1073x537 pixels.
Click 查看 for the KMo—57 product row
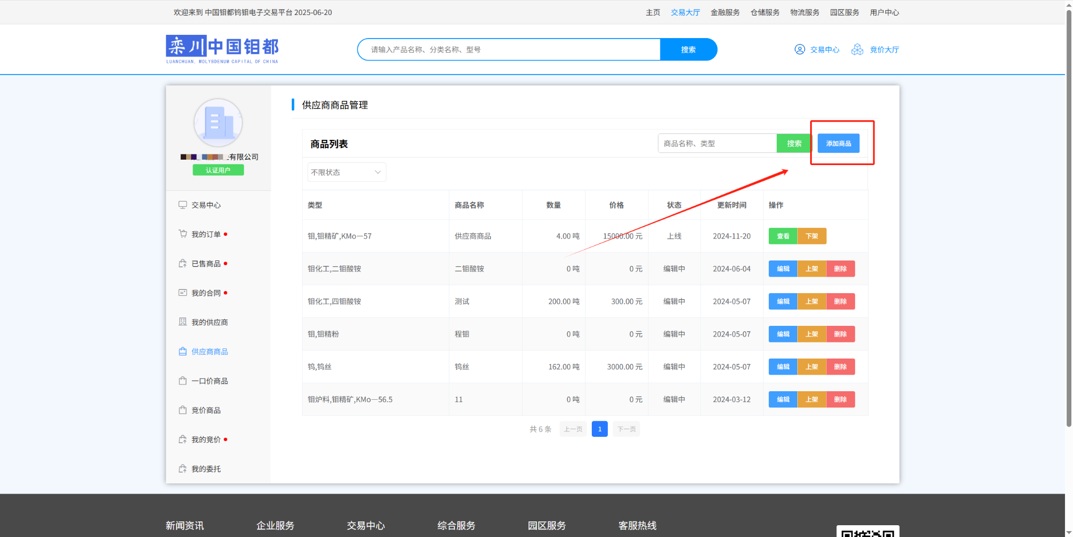point(783,236)
